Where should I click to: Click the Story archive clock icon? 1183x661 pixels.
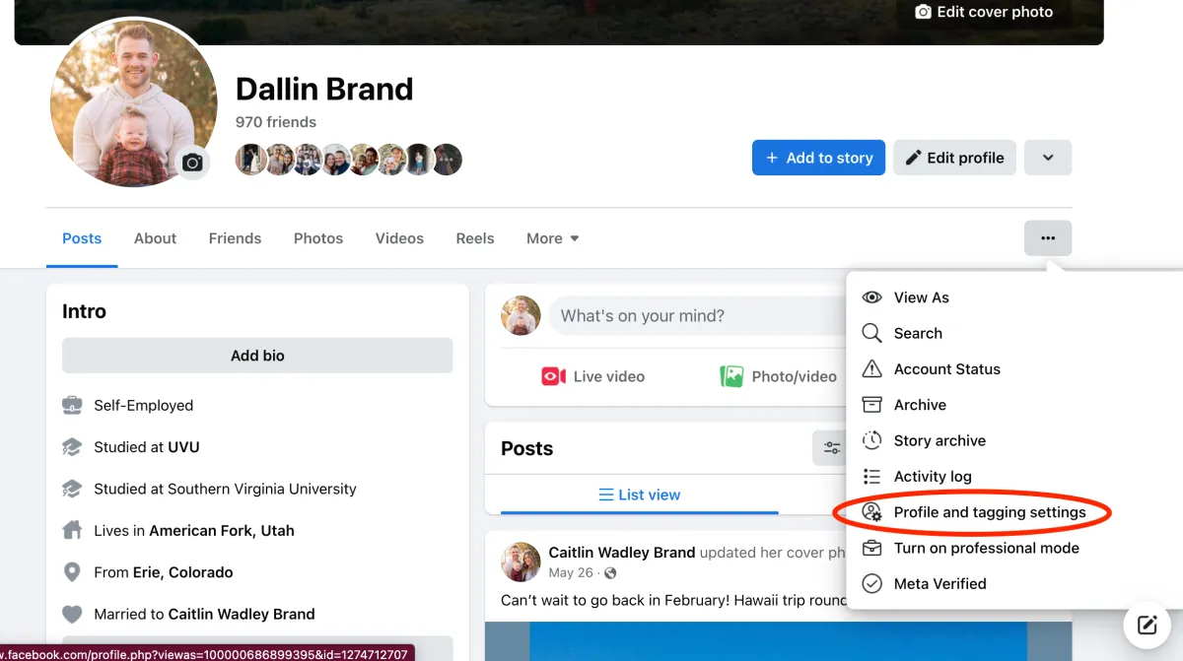coord(871,440)
